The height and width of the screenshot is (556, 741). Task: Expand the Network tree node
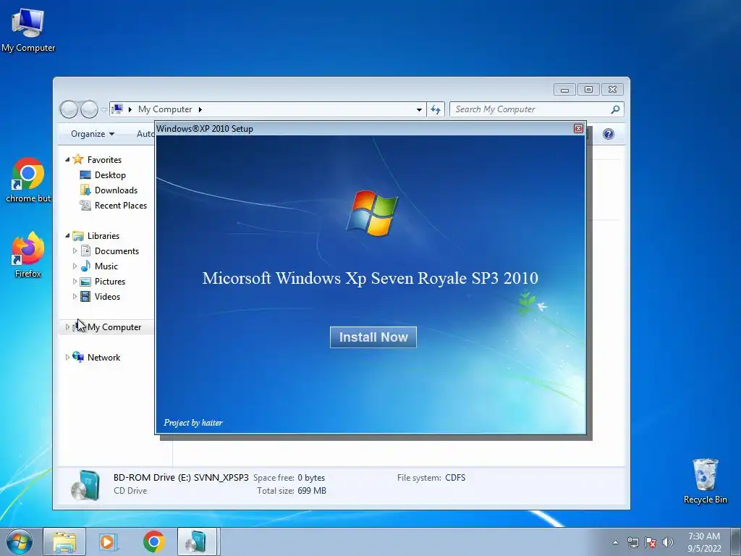click(x=67, y=358)
